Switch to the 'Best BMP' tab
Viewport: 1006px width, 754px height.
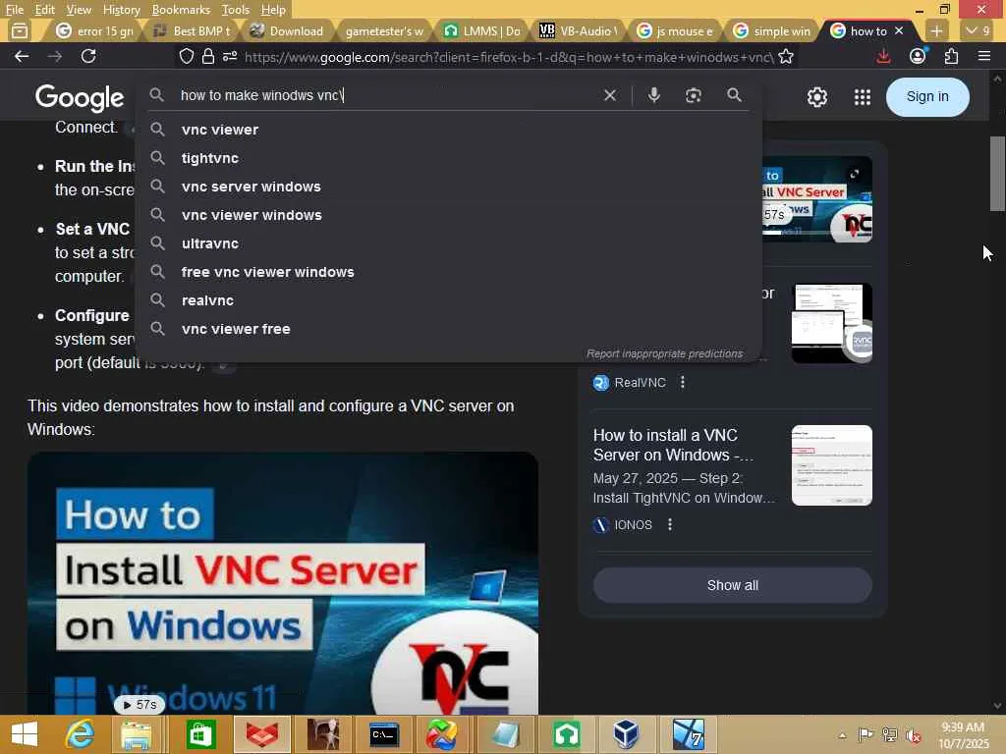192,30
